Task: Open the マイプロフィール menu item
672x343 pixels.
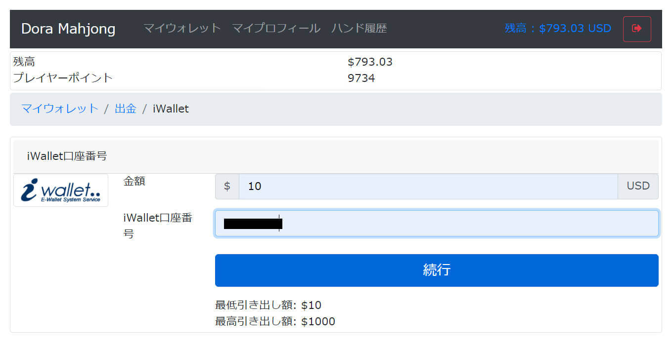Action: coord(276,28)
